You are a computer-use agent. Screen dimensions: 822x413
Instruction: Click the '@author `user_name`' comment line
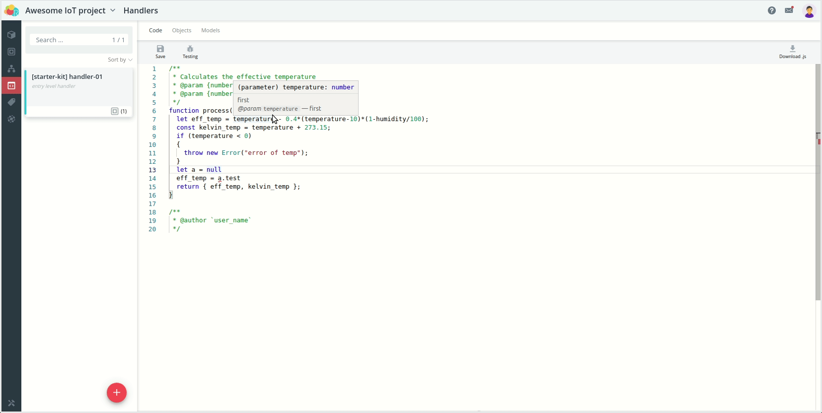pyautogui.click(x=212, y=220)
